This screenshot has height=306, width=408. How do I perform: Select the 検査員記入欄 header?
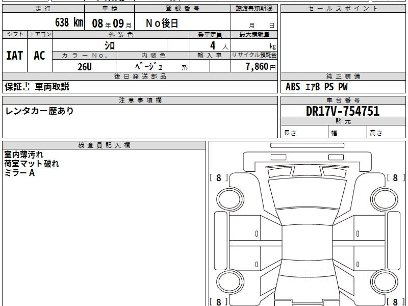104,145
